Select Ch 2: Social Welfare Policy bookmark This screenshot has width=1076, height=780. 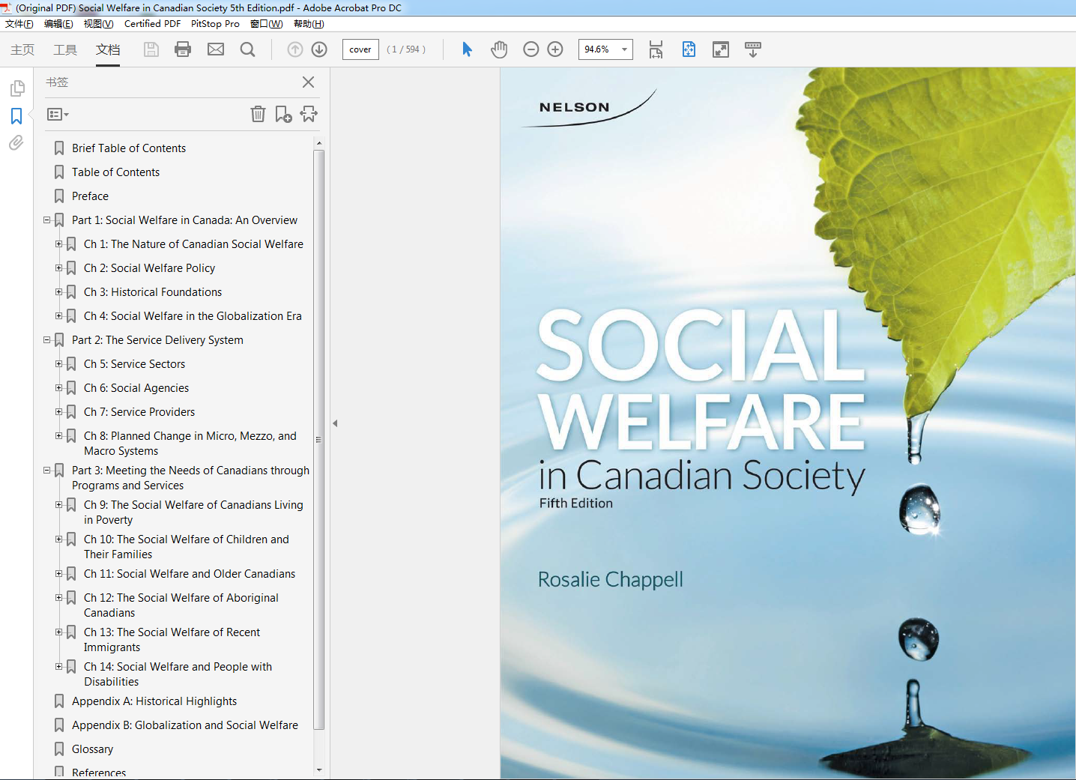point(149,268)
